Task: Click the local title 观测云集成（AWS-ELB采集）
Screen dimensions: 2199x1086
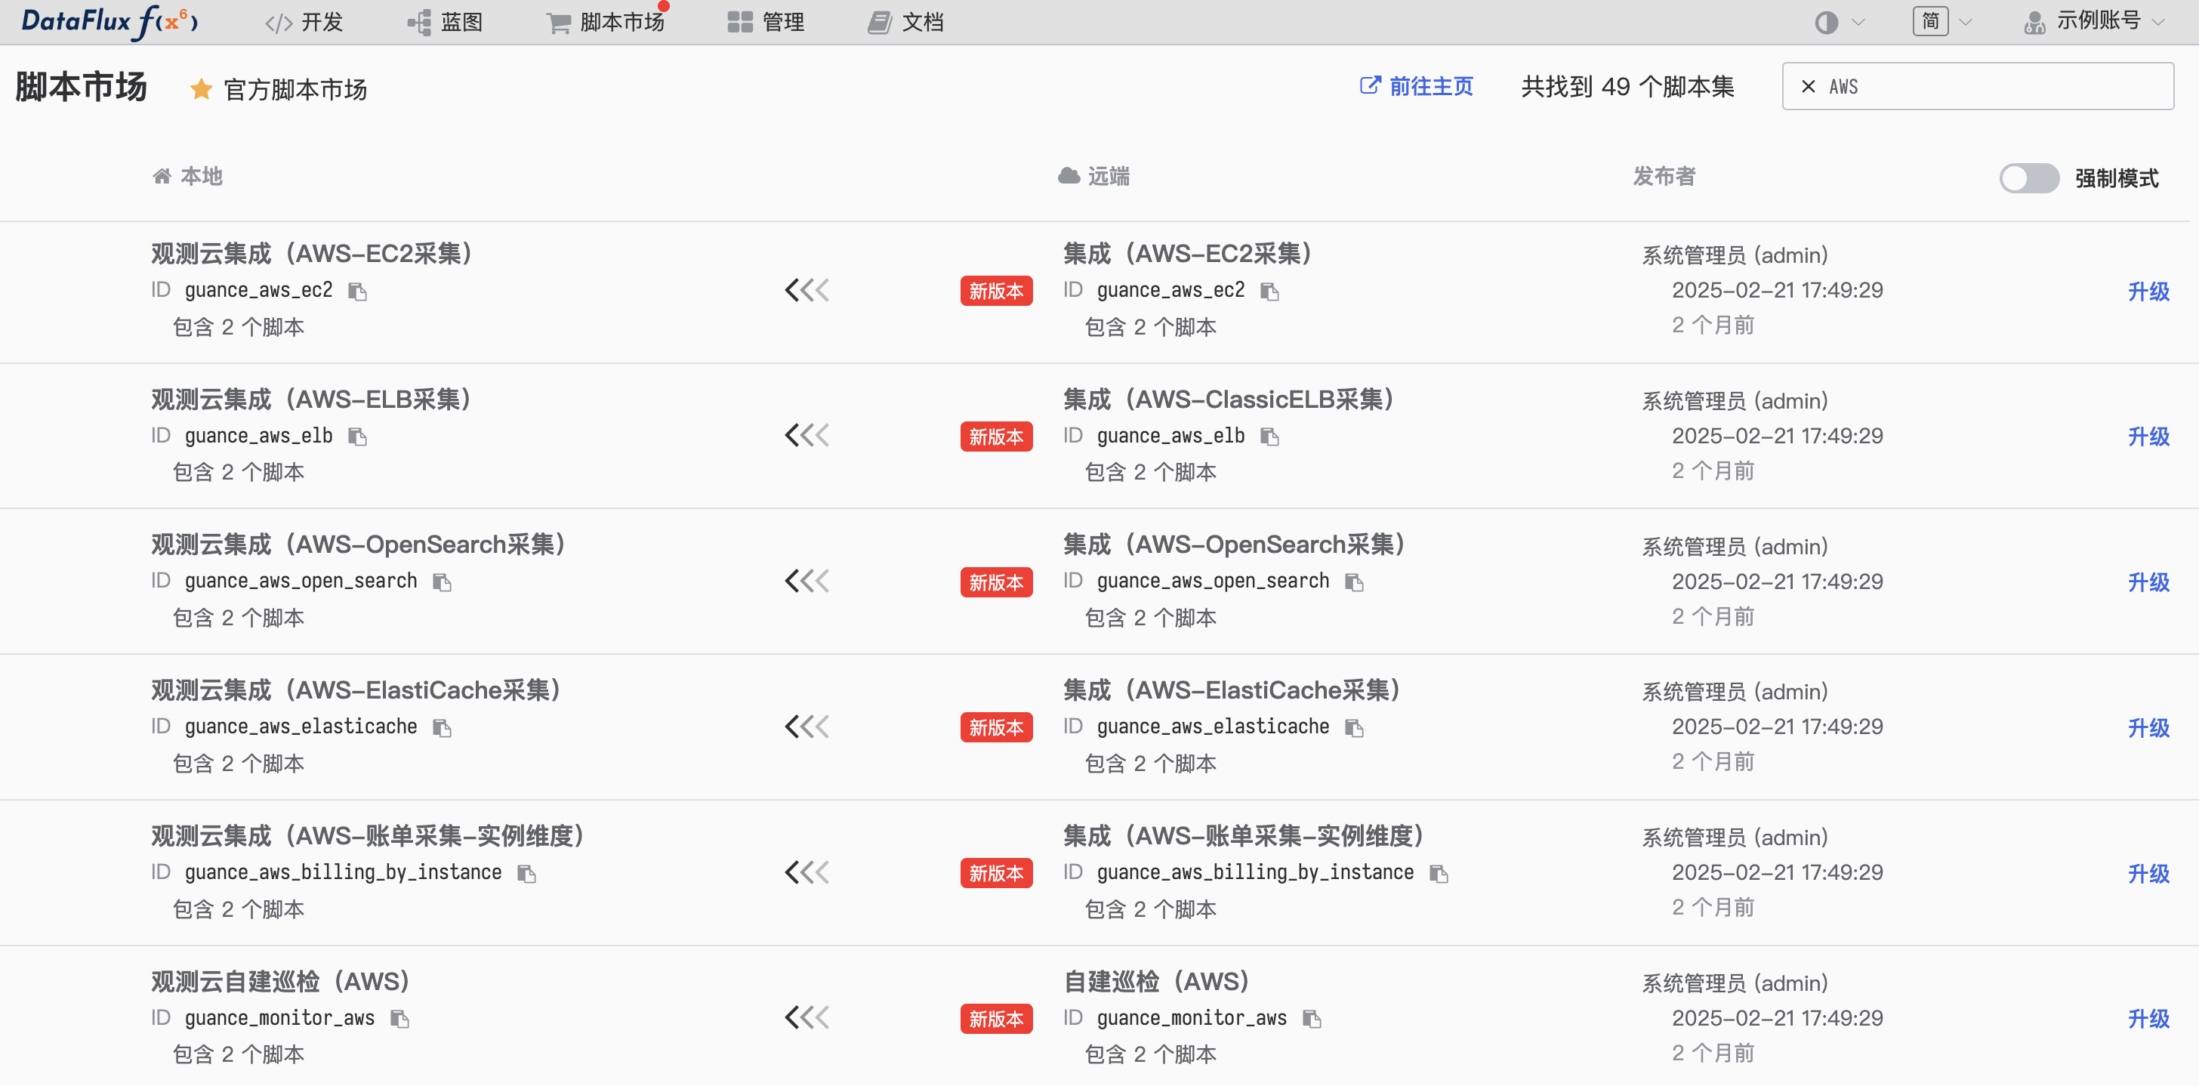Action: (313, 399)
